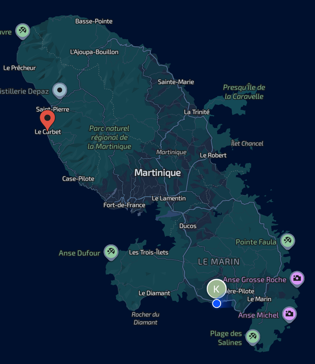The height and width of the screenshot is (364, 315).
Task: Click the Le Diamant town label
Action: [154, 293]
